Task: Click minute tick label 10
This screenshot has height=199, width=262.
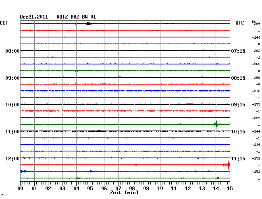Action: click(x=160, y=189)
